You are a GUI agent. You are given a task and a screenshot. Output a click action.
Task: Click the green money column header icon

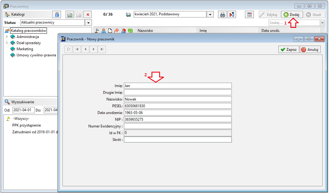click(131, 31)
